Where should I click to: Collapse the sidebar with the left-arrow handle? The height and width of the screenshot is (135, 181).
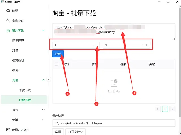point(49,79)
